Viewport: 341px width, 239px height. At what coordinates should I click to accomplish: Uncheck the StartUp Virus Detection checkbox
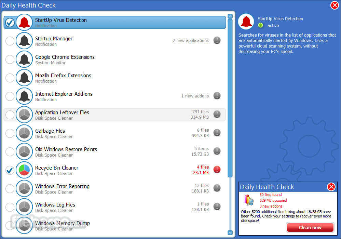coord(10,23)
